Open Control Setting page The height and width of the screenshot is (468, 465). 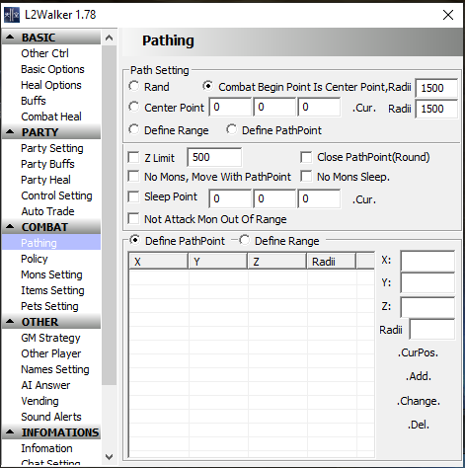click(56, 195)
